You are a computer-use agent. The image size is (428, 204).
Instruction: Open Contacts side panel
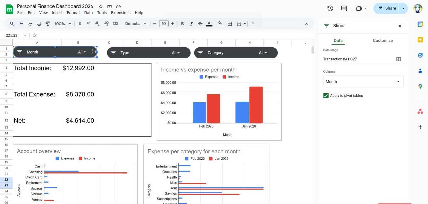tap(420, 71)
